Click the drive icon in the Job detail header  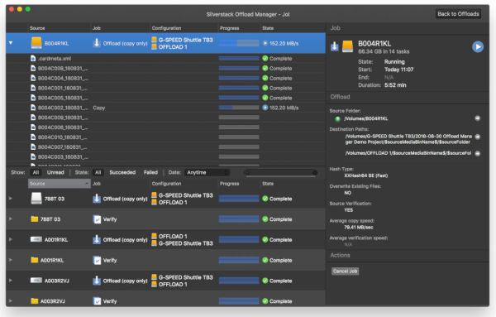tap(348, 46)
